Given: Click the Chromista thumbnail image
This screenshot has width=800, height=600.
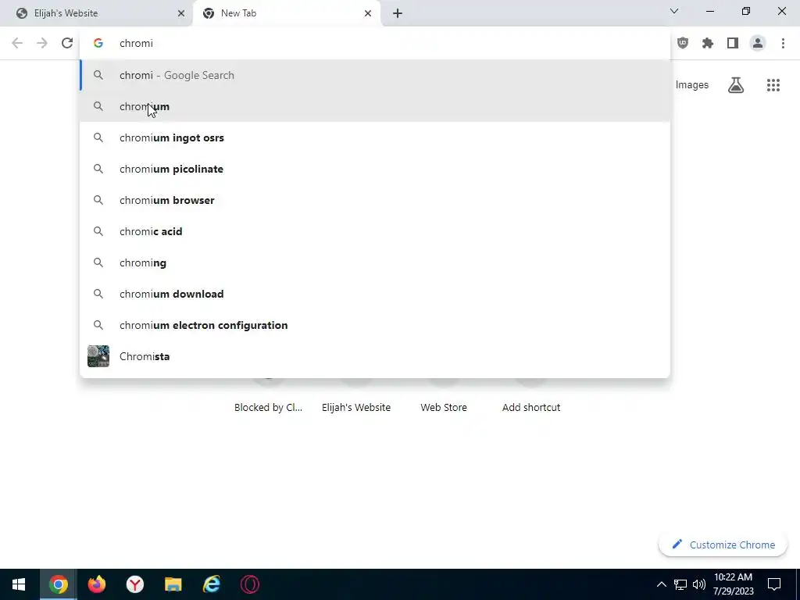Looking at the screenshot, I should (98, 356).
